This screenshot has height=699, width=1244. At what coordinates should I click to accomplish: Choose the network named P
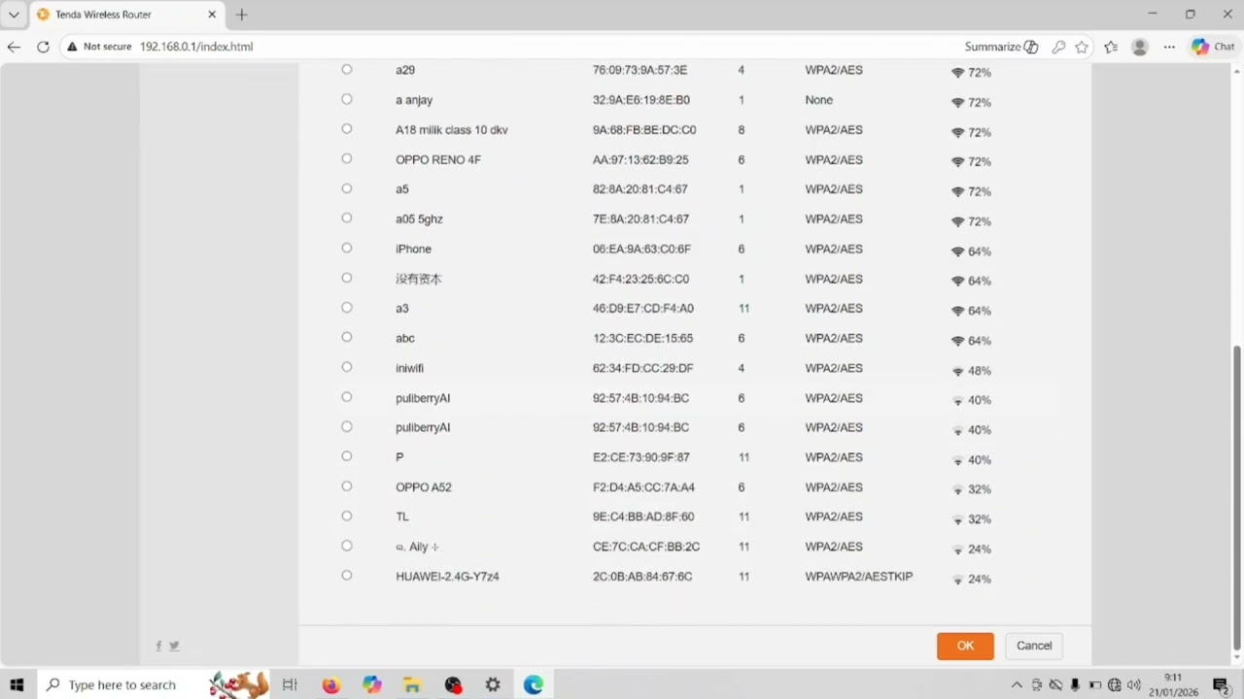tap(347, 456)
